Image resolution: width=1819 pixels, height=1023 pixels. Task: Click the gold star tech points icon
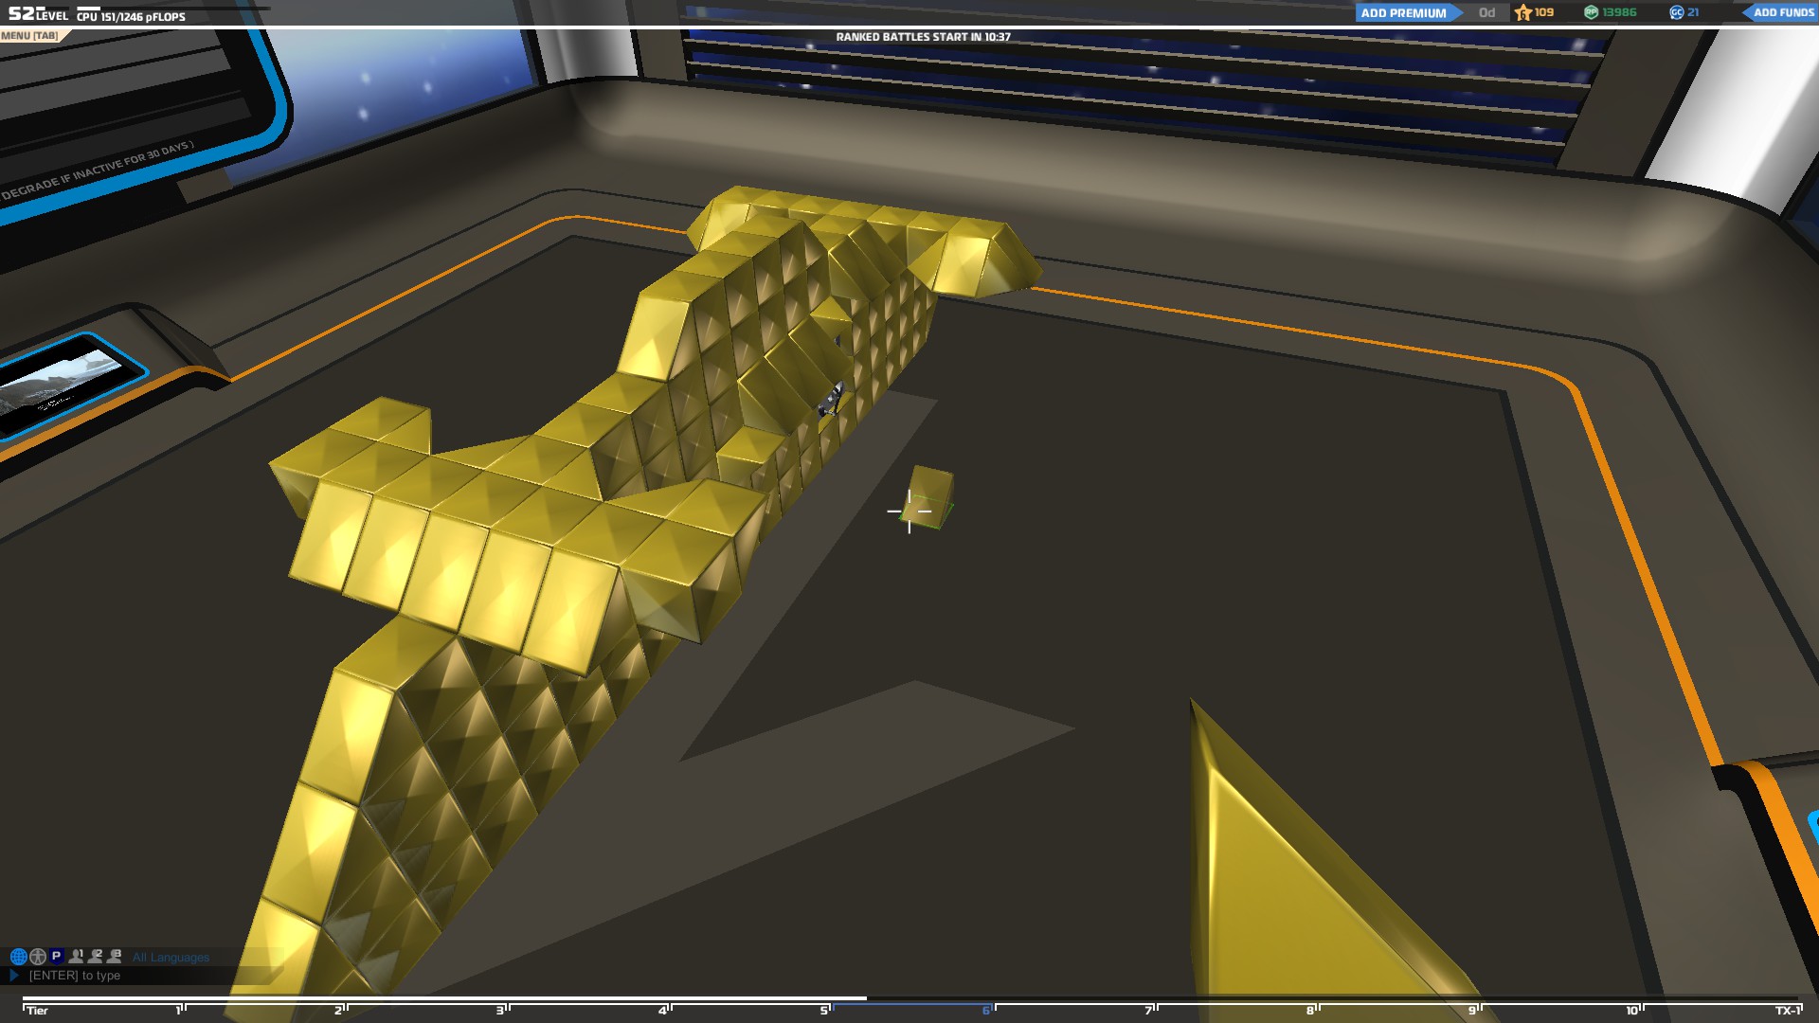pyautogui.click(x=1523, y=12)
